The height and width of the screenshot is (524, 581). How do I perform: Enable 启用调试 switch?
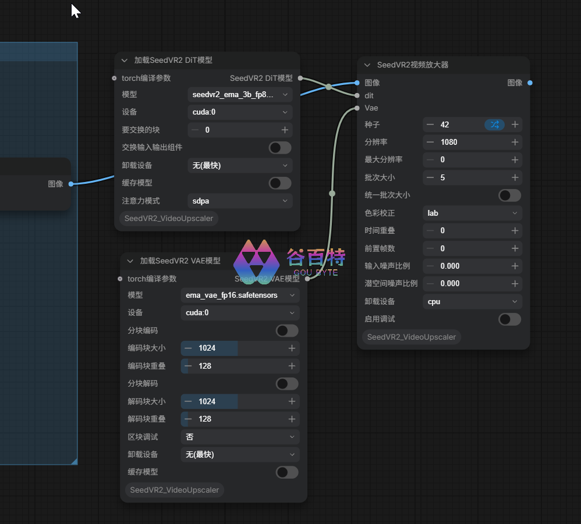point(510,319)
